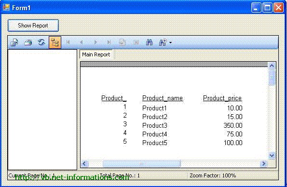Go to first page arrow icon
This screenshot has height=187, width=287.
point(68,42)
